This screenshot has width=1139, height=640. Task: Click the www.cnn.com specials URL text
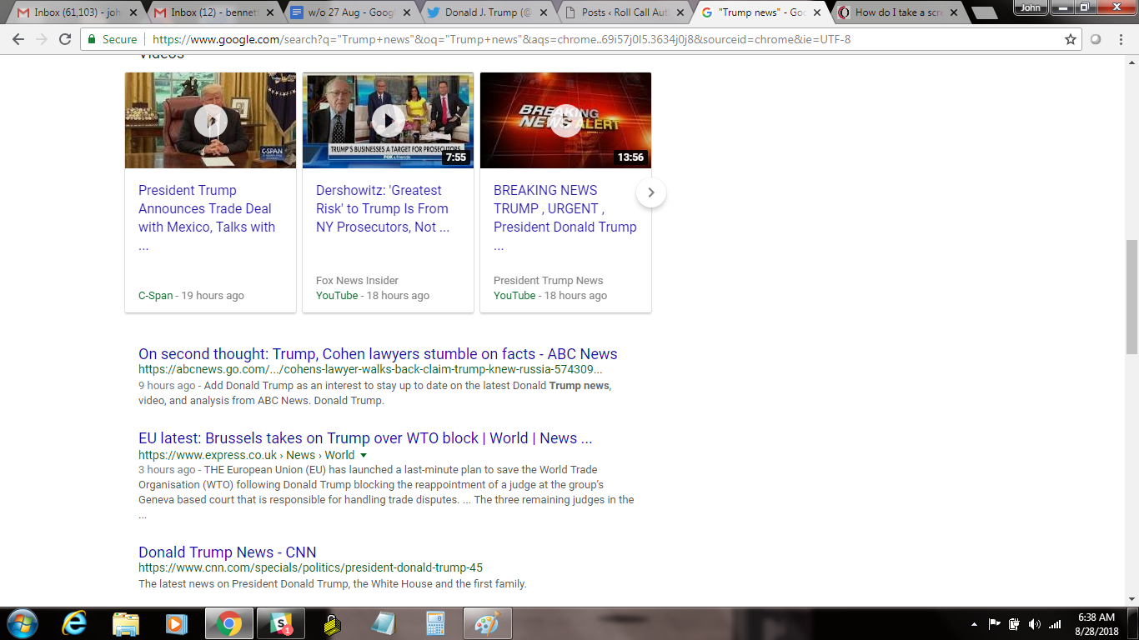(x=310, y=568)
